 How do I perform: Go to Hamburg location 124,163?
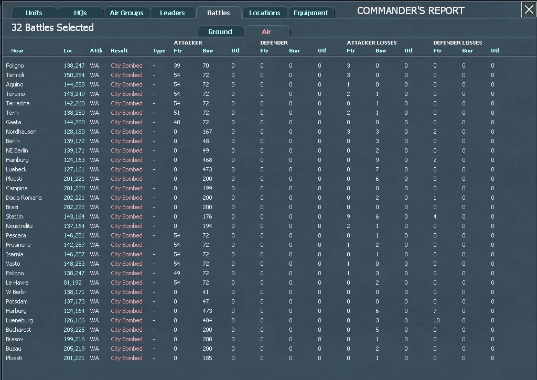point(74,160)
